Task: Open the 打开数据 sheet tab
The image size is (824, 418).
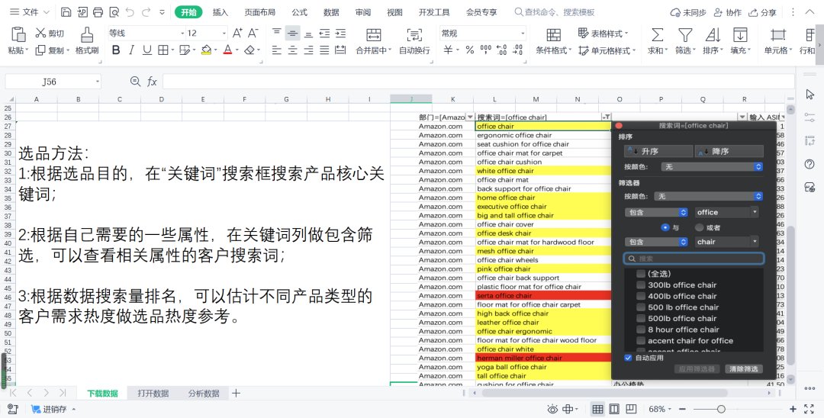Action: pyautogui.click(x=153, y=393)
